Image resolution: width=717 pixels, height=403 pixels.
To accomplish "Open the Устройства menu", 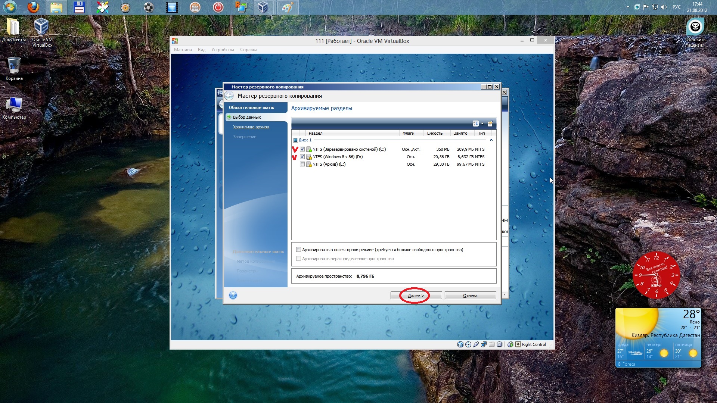I will (x=223, y=50).
